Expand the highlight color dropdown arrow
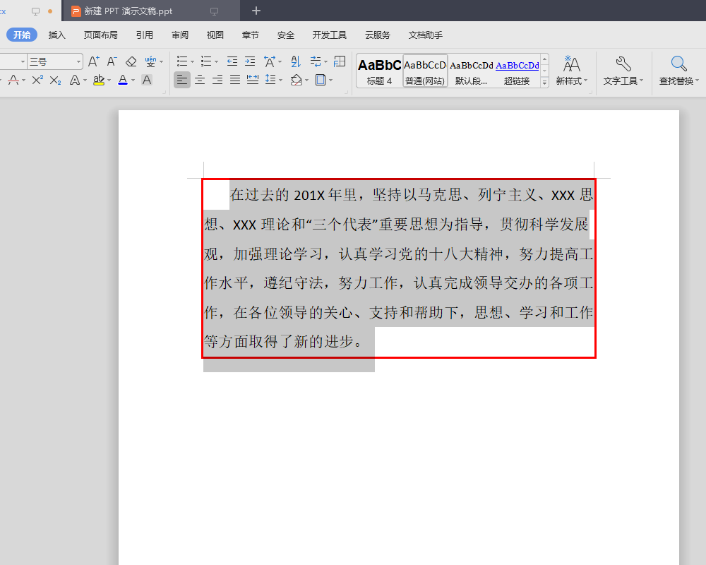 [x=109, y=81]
